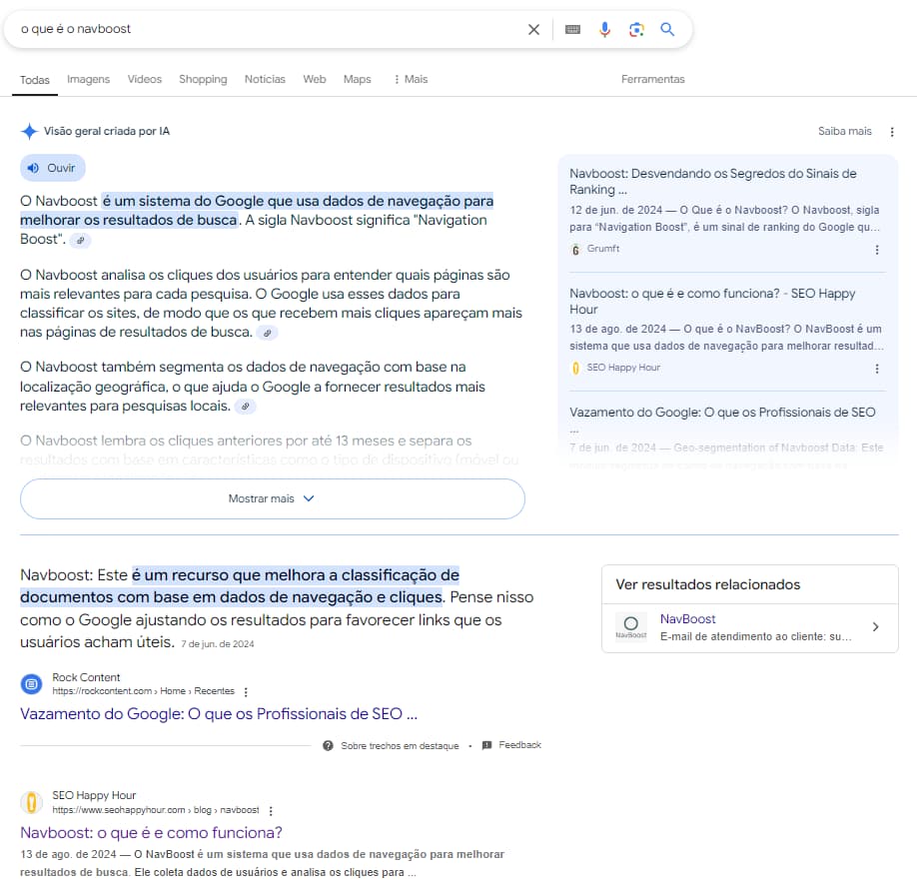Screen dimensions: 917x894
Task: Select the Todas tab
Action: (x=35, y=80)
